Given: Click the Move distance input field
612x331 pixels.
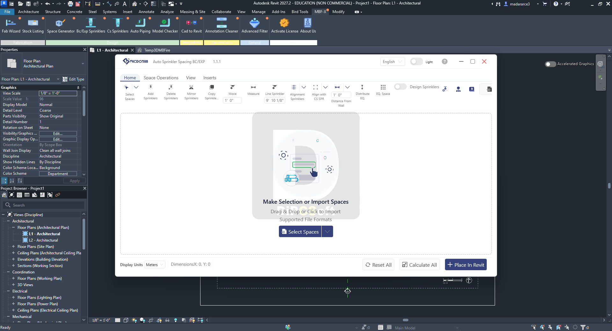Looking at the screenshot, I should pyautogui.click(x=232, y=100).
